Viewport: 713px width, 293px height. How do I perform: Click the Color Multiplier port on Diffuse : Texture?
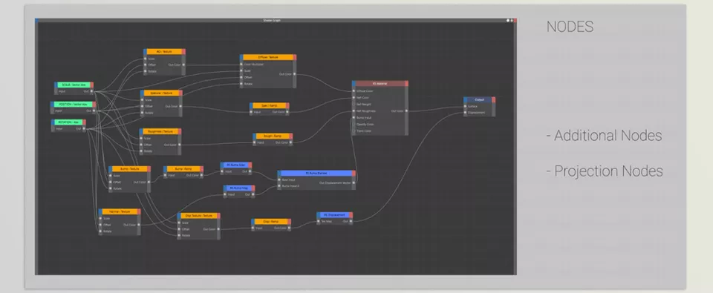pyautogui.click(x=241, y=64)
